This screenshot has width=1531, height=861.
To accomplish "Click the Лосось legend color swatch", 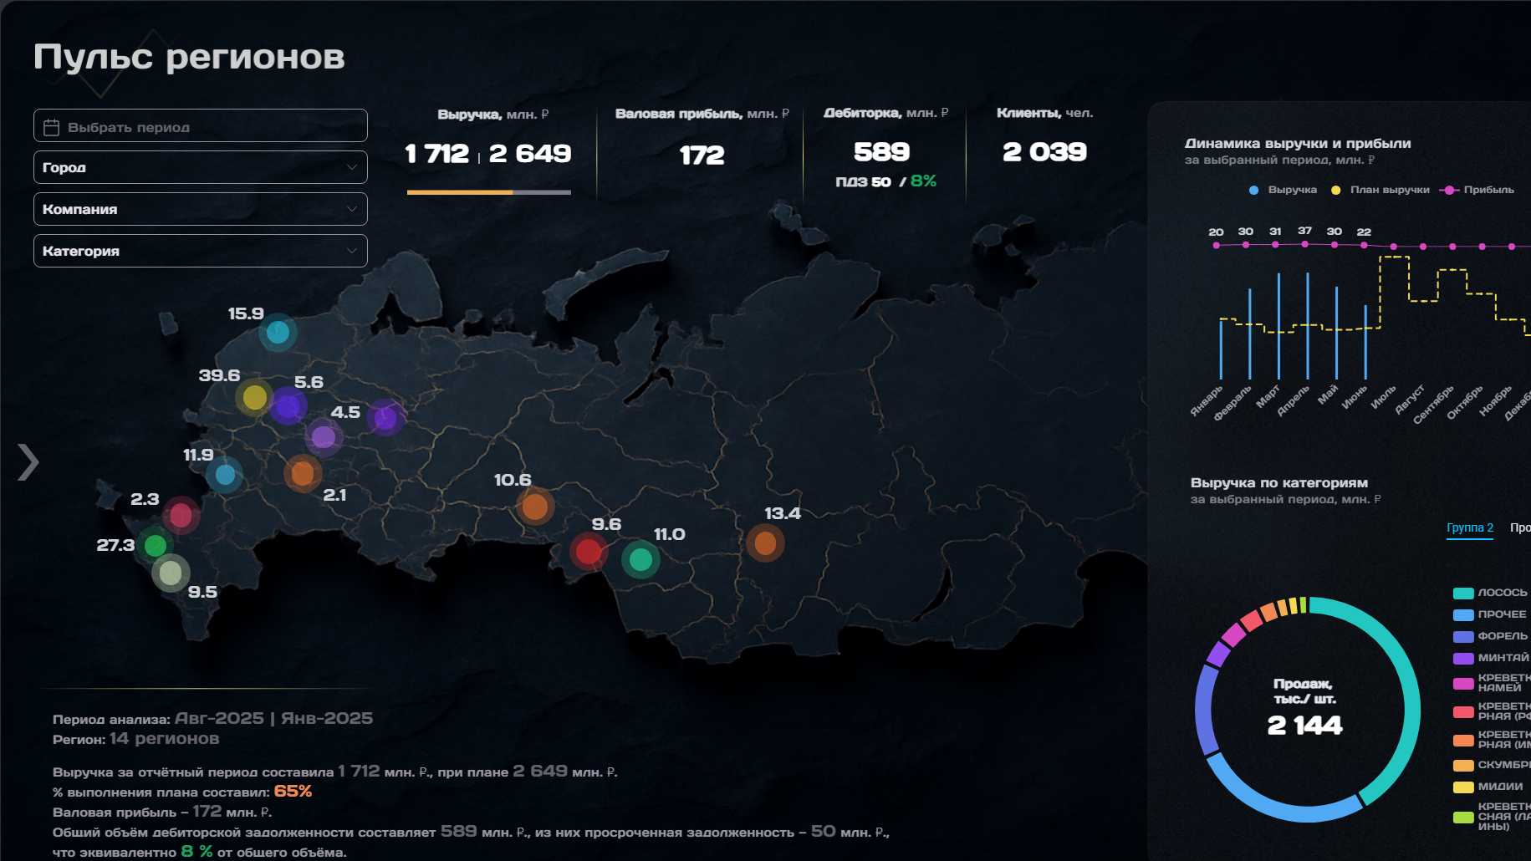I will 1463,594.
